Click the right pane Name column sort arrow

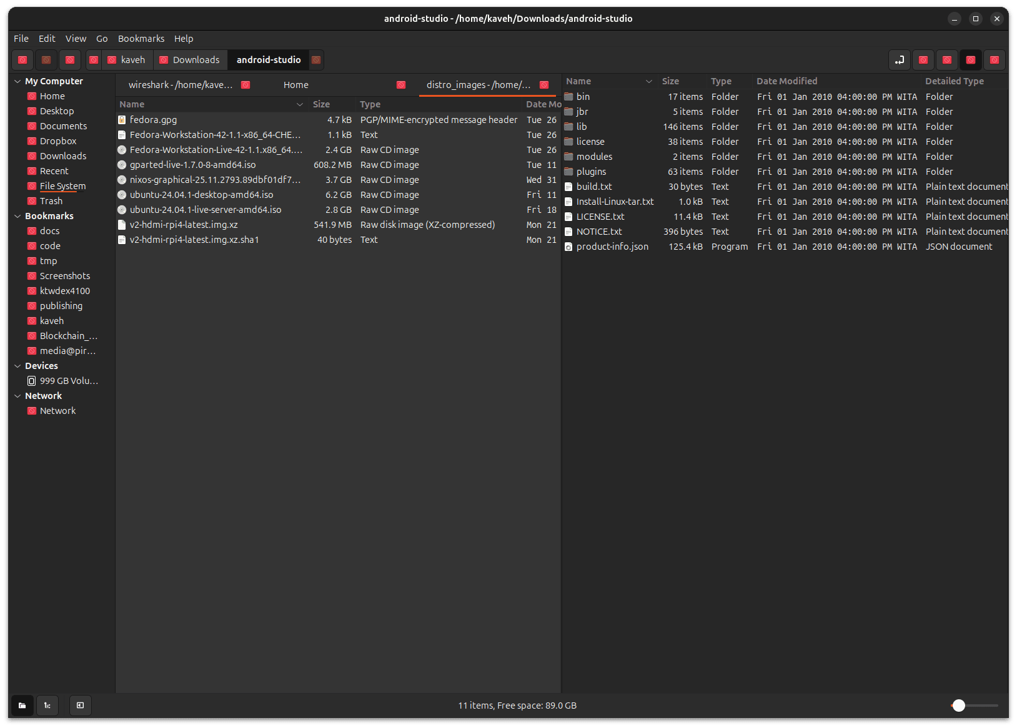pyautogui.click(x=649, y=81)
